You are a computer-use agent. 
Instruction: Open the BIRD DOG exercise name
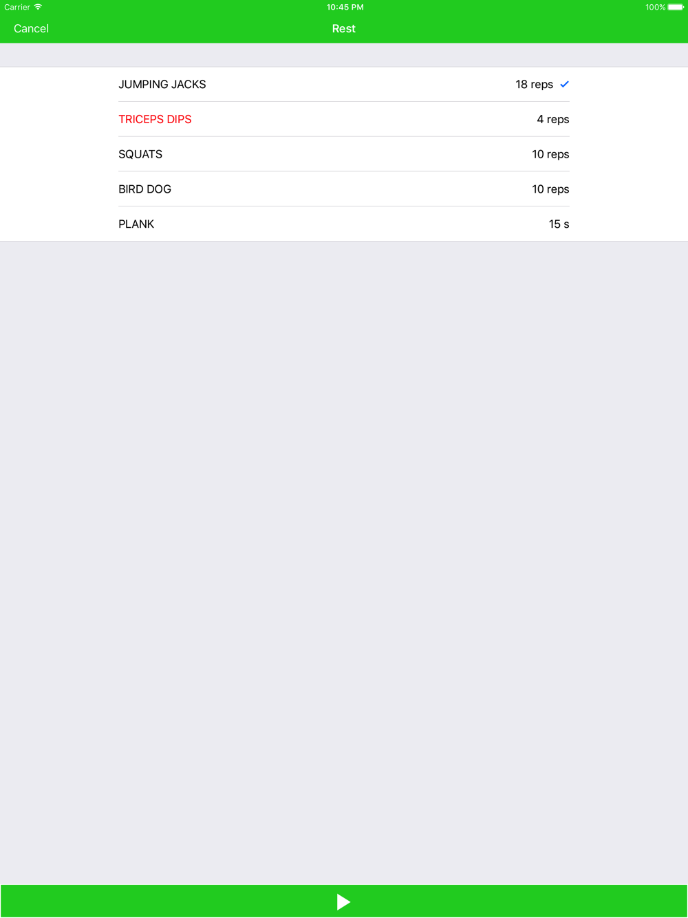pos(144,189)
